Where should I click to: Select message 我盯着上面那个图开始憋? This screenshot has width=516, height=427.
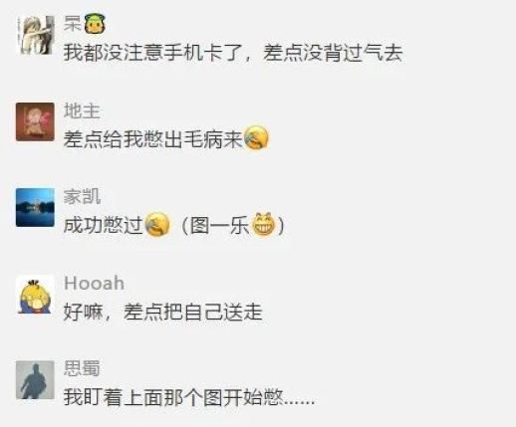189,397
